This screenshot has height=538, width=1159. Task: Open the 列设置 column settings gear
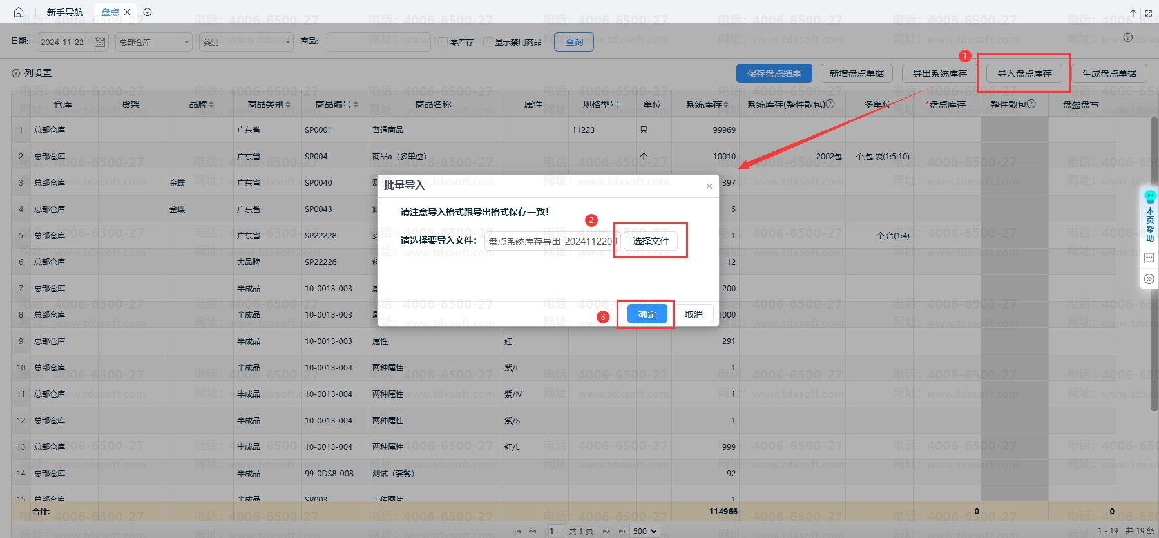click(x=16, y=73)
